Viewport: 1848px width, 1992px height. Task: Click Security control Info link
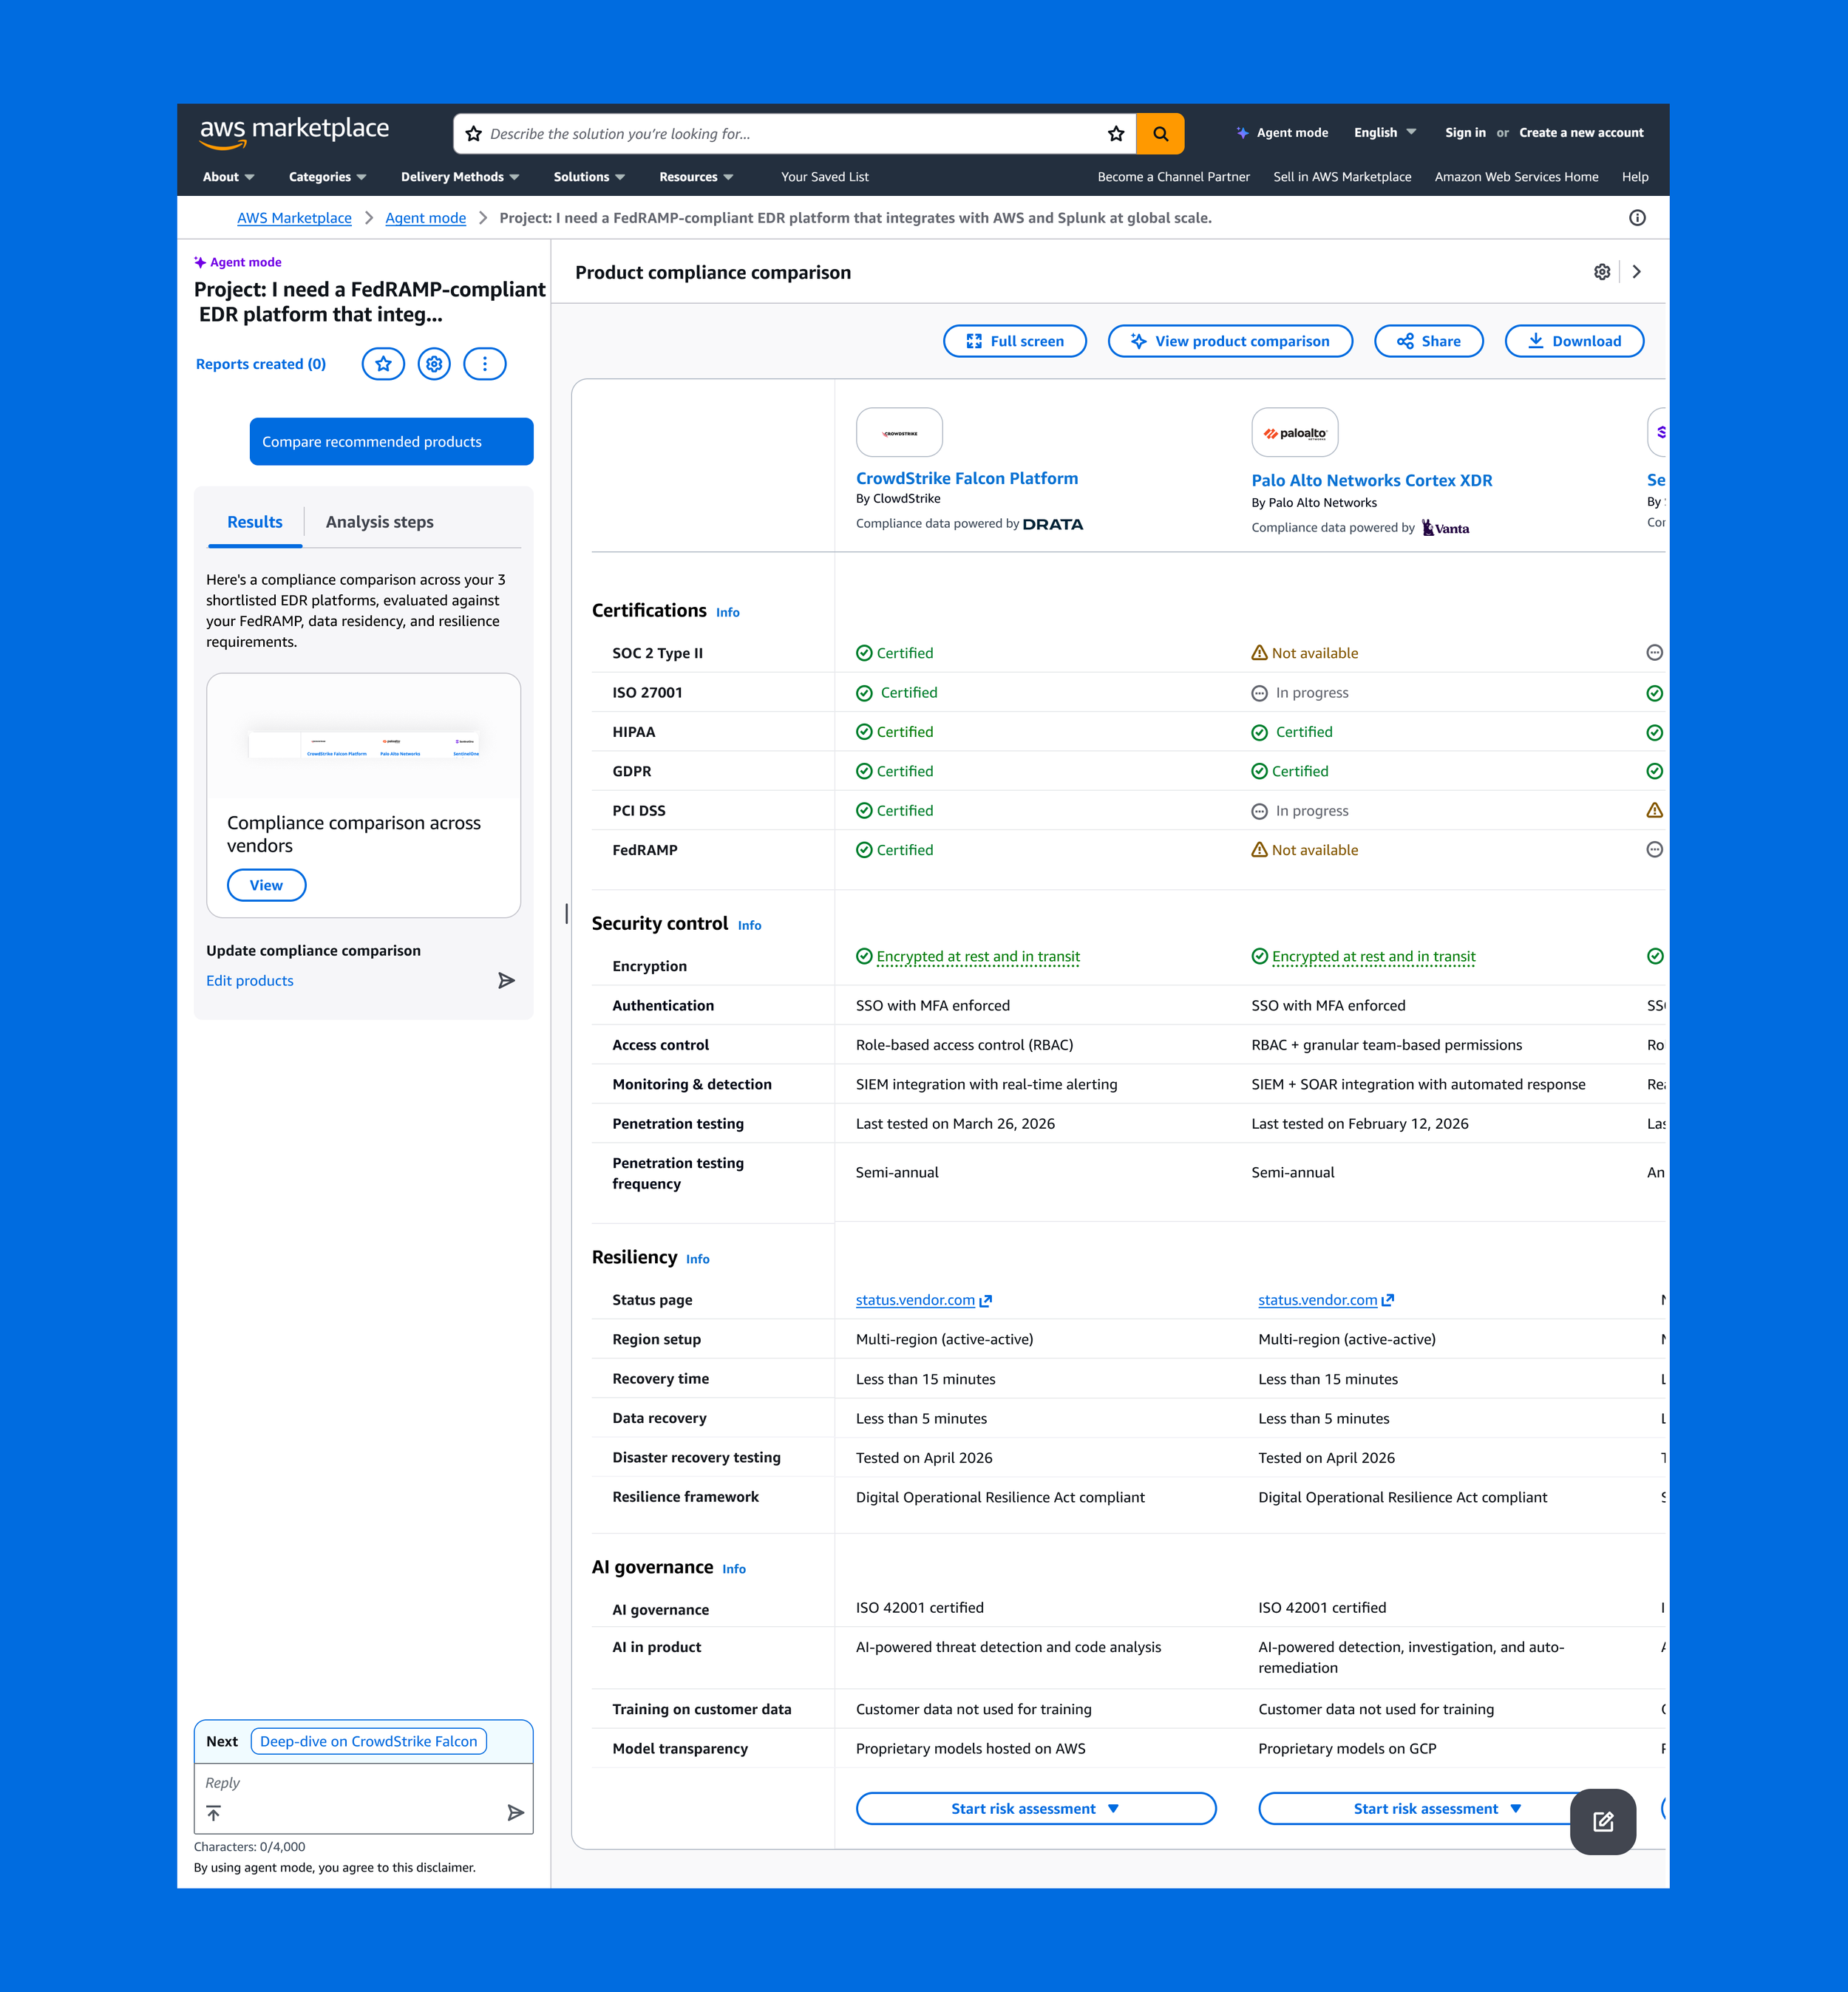[x=749, y=925]
